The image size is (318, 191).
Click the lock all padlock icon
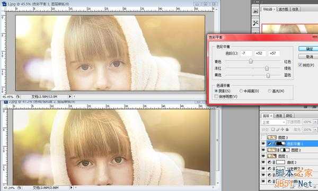pyautogui.click(x=287, y=129)
